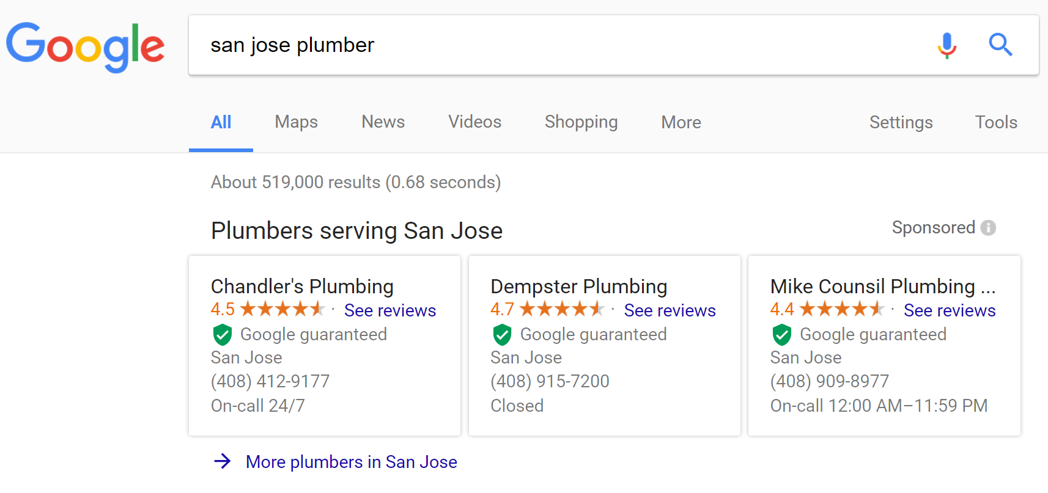Screen dimensions: 1048x493
Task: Click Dempster Plumbing Google guaranteed shield
Action: [x=502, y=335]
